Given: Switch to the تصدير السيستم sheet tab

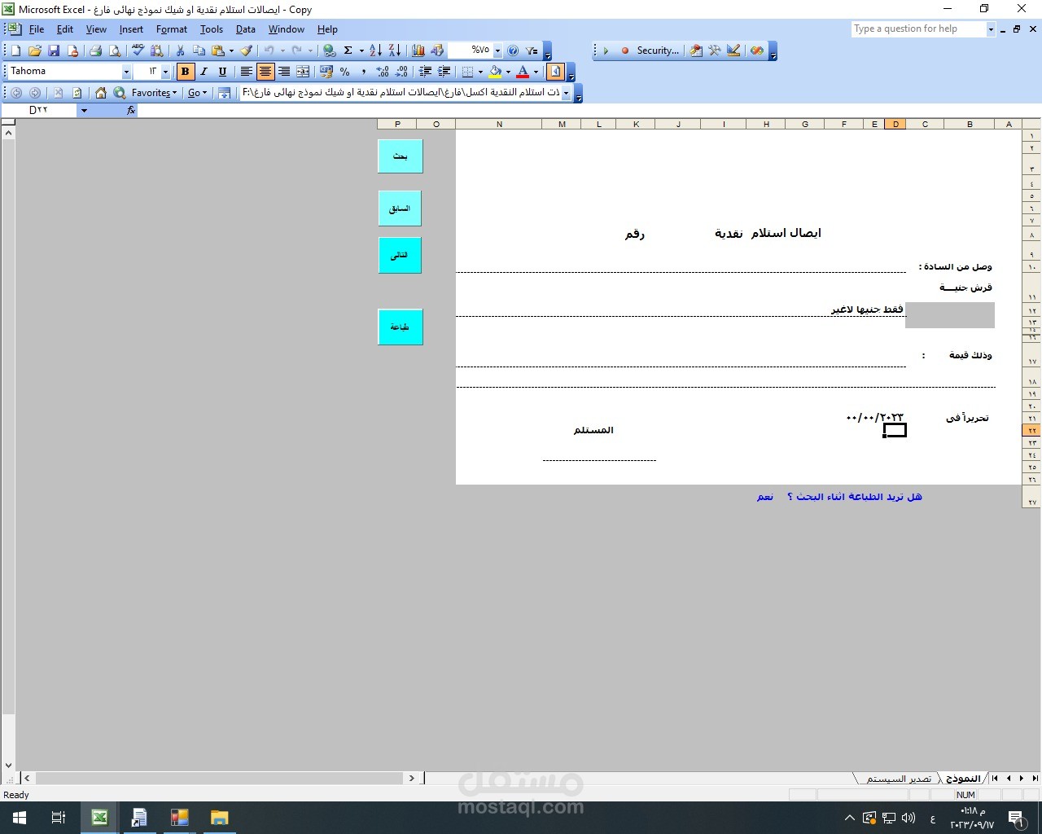Looking at the screenshot, I should click(898, 779).
